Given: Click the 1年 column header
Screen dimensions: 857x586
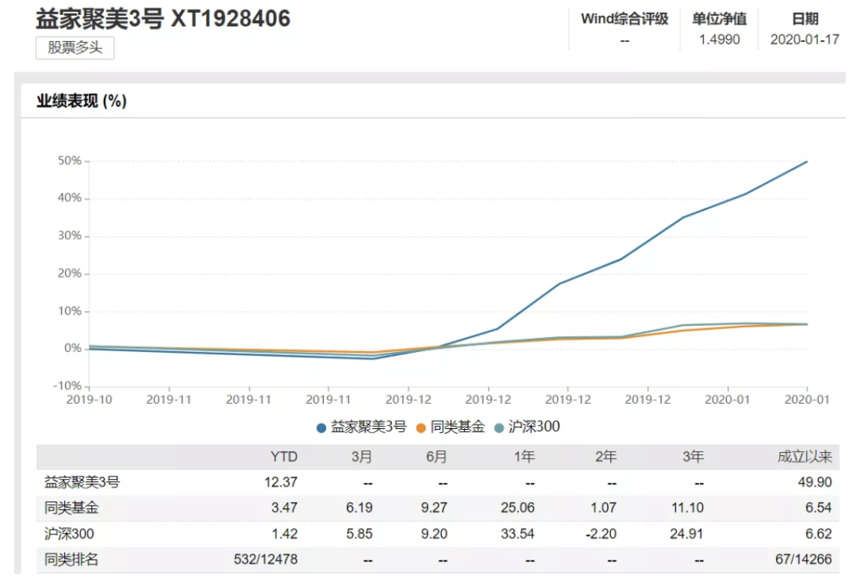Looking at the screenshot, I should [524, 457].
